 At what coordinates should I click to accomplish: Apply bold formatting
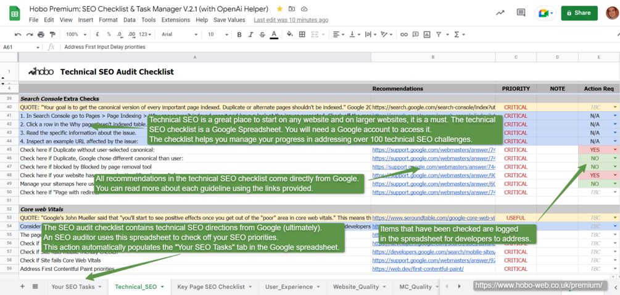coord(239,35)
